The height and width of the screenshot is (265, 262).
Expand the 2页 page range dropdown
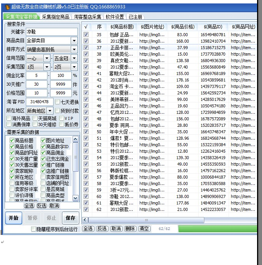74,67
